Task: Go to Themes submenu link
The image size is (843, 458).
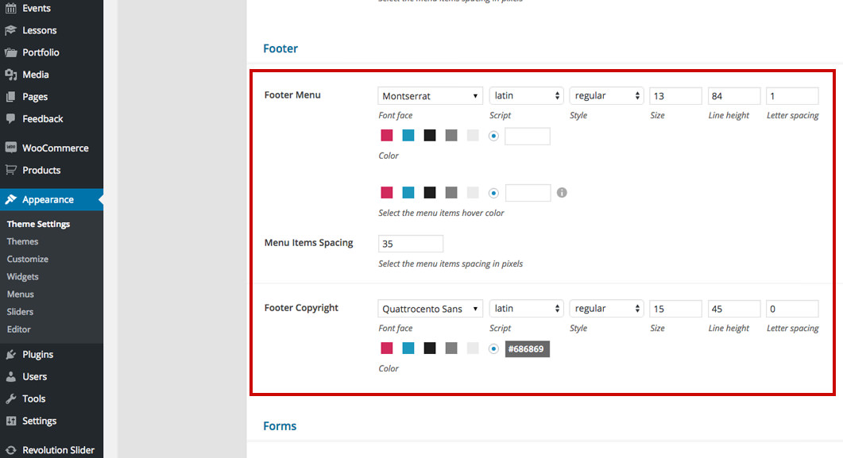Action: tap(22, 241)
